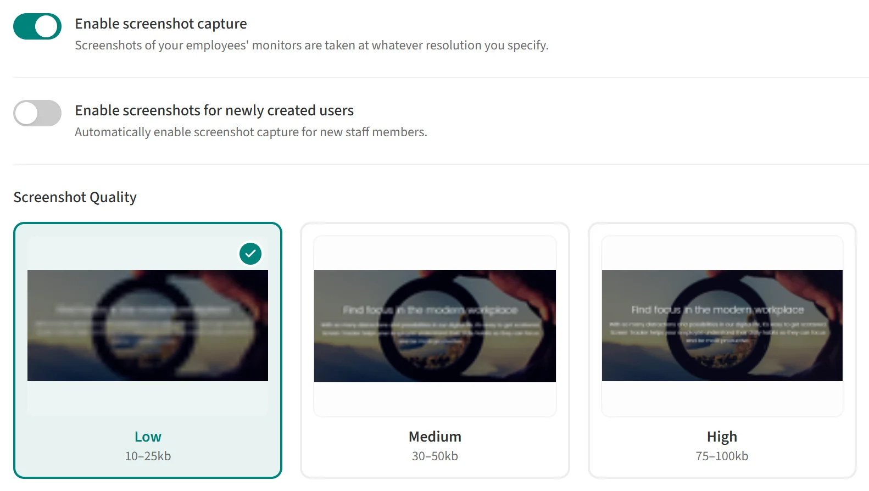Click the '30–50kb' size text
869x491 pixels.
pyautogui.click(x=435, y=456)
